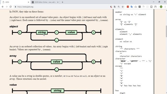Click the translate page icon in address bar
The height and width of the screenshot is (94, 167).
tap(115, 7)
